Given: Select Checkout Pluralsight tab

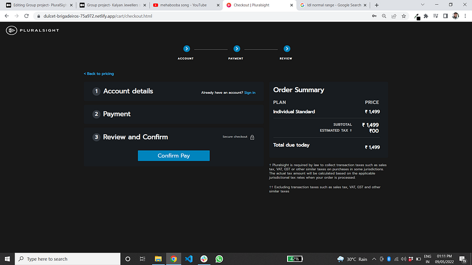Looking at the screenshot, I should (x=259, y=5).
